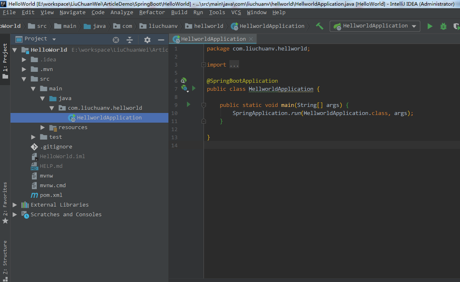Click the locate target icon in Project panel
460x282 pixels.
tap(116, 40)
